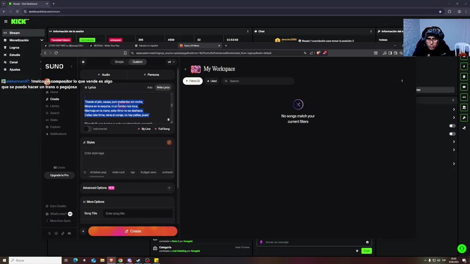Expand Advanced Options

coord(127,188)
